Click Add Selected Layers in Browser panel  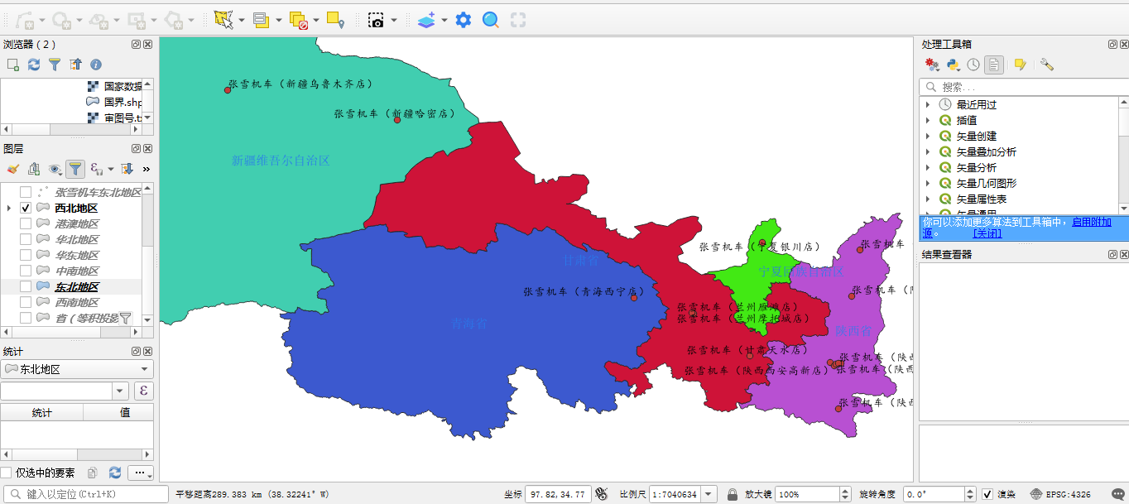pos(13,64)
